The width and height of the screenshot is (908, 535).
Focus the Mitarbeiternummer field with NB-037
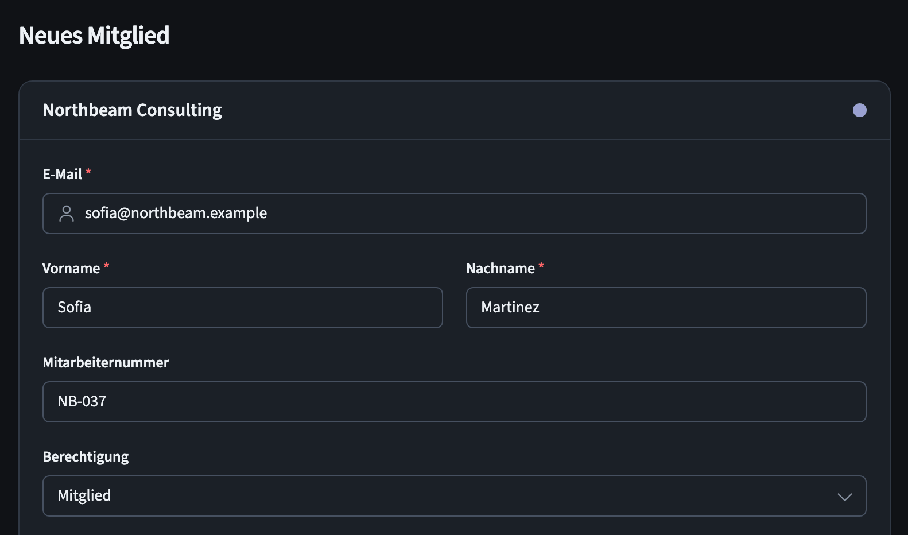tap(454, 402)
